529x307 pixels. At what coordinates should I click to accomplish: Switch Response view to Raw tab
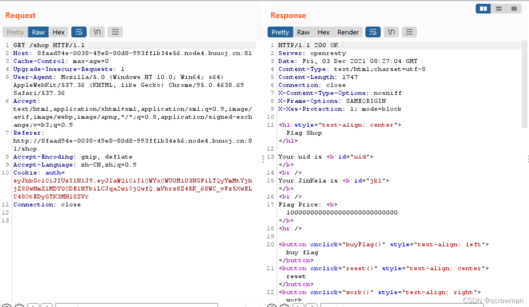coord(303,32)
